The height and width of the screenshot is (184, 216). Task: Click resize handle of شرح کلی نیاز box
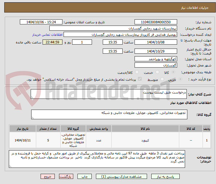(32, 97)
